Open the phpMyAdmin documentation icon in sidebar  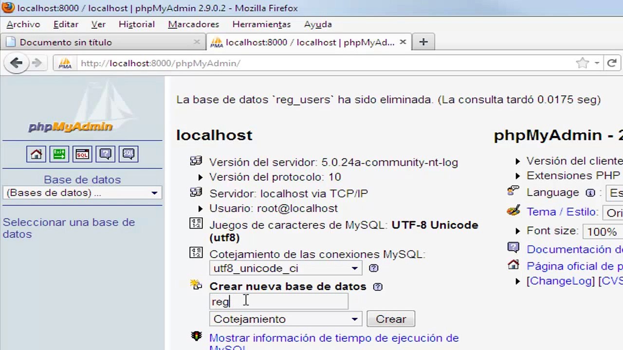point(105,154)
